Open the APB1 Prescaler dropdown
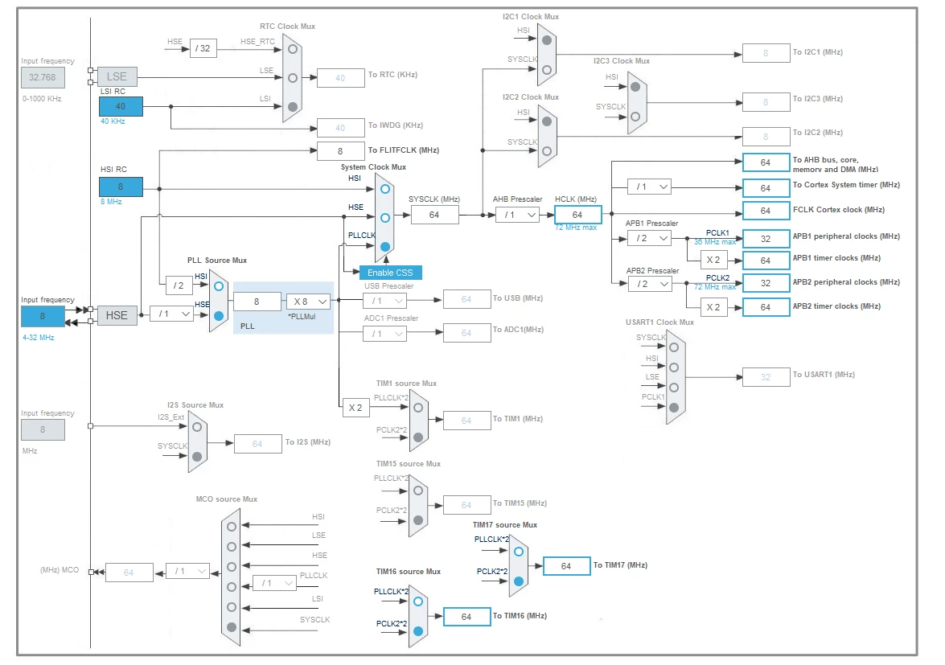The width and height of the screenshot is (945, 665). click(x=649, y=239)
